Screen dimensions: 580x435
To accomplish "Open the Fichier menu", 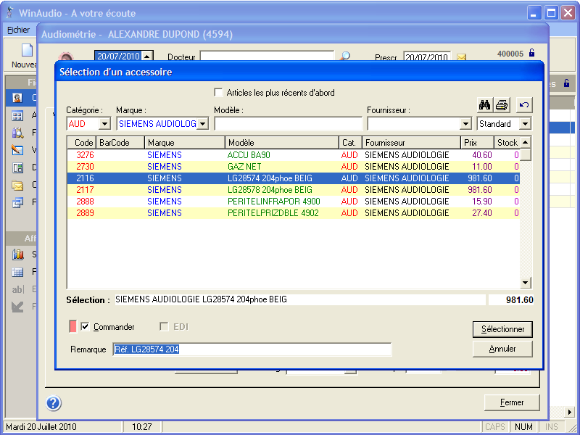I will (x=19, y=30).
